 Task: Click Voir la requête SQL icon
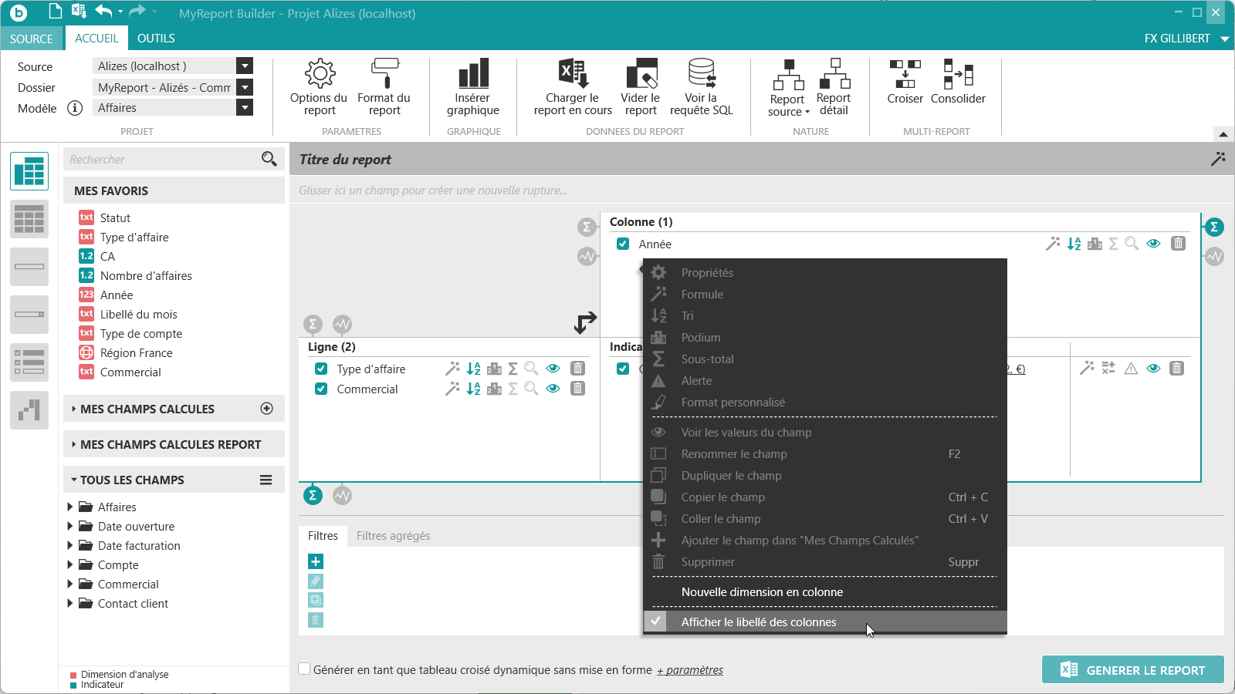coord(702,73)
